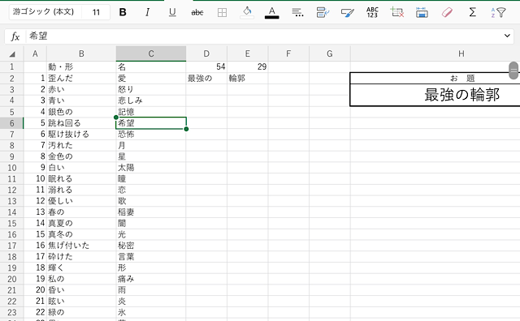Toggle Bold formatting

tap(123, 13)
